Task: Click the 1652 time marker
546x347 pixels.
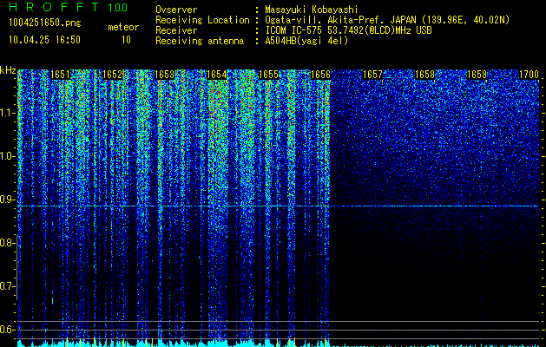Action: [x=113, y=75]
